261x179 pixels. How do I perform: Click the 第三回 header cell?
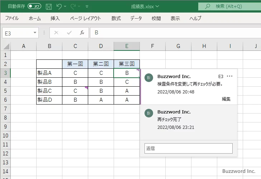pyautogui.click(x=127, y=64)
